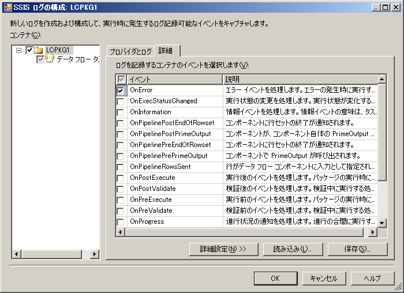This screenshot has height=293, width=404.
Task: Close the SSIS log configuration dialog
Action: 396,7
